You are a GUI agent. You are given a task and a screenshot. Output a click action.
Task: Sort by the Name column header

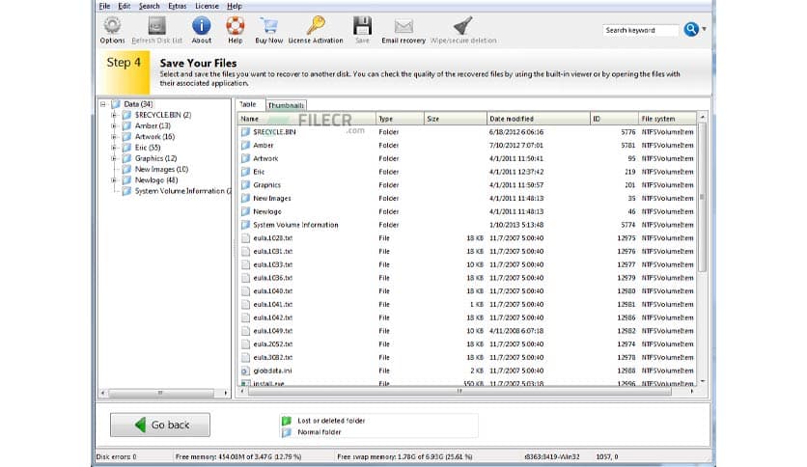coord(306,119)
